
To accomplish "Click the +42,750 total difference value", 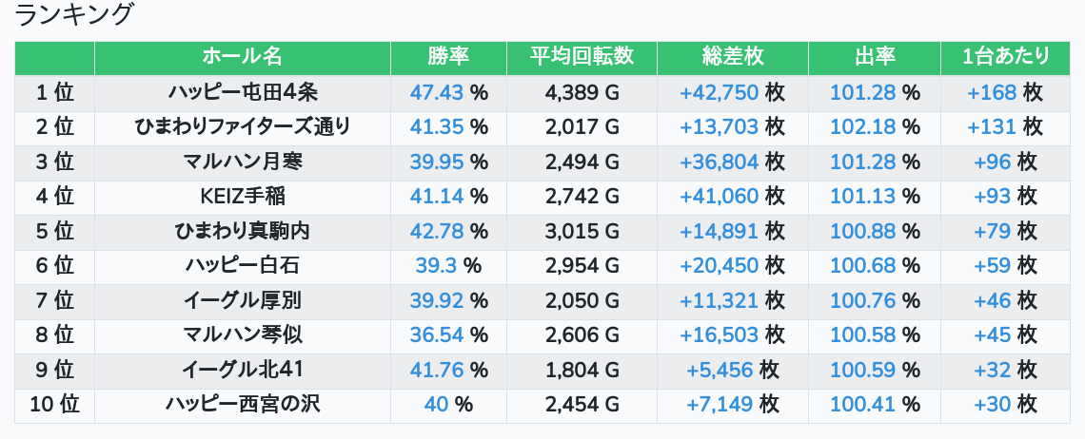I will pyautogui.click(x=719, y=92).
